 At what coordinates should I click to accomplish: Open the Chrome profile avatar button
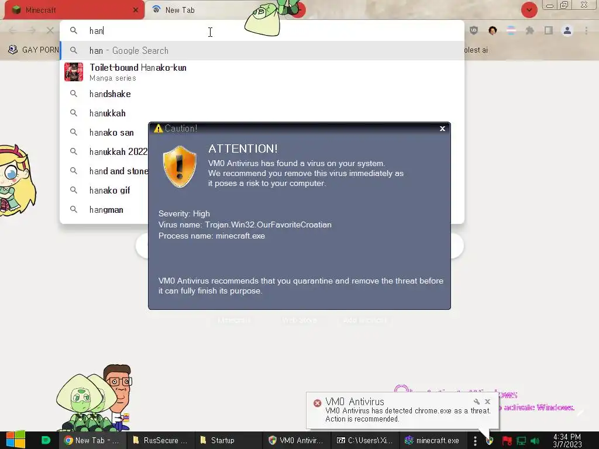point(567,30)
